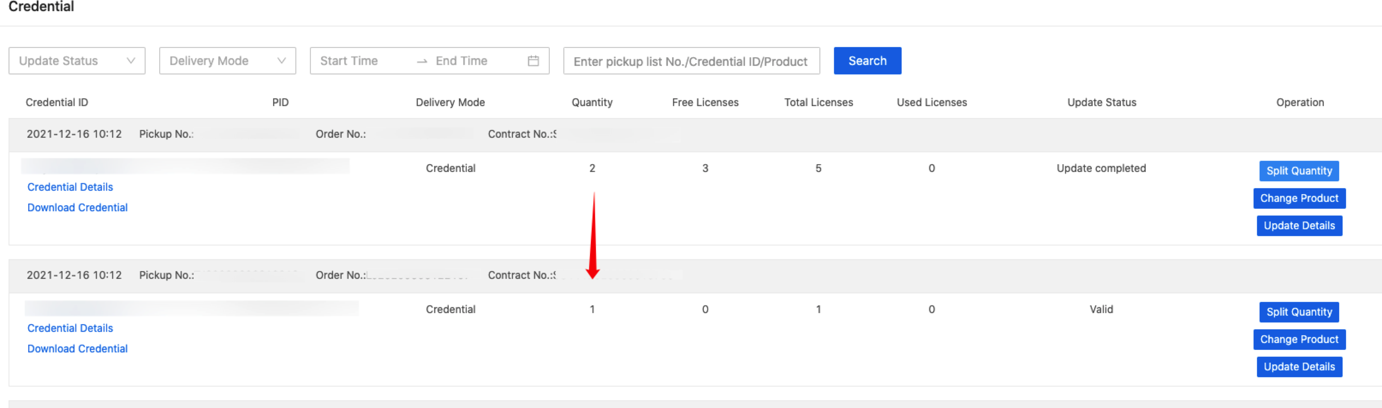Screen dimensions: 1382x408
Task: Open the Update Status dropdown filter
Action: pyautogui.click(x=76, y=61)
